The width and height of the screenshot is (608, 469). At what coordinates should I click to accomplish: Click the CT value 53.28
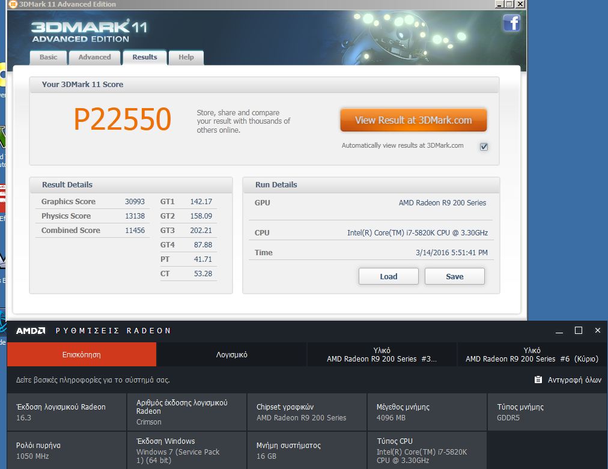coord(203,273)
